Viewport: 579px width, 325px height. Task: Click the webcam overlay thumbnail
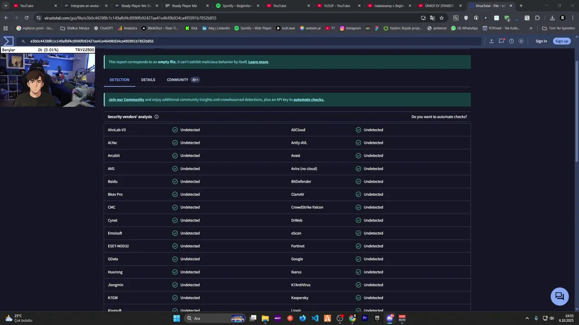(47, 80)
